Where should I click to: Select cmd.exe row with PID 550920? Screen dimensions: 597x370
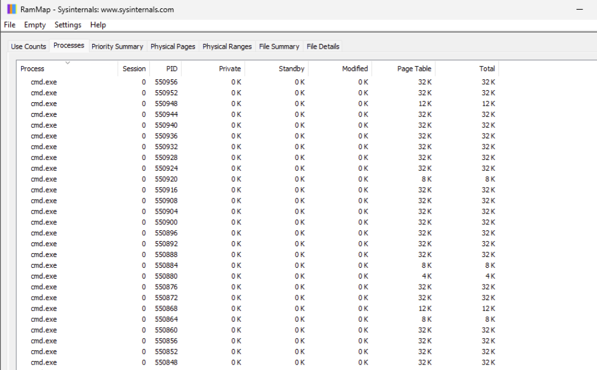(258, 179)
